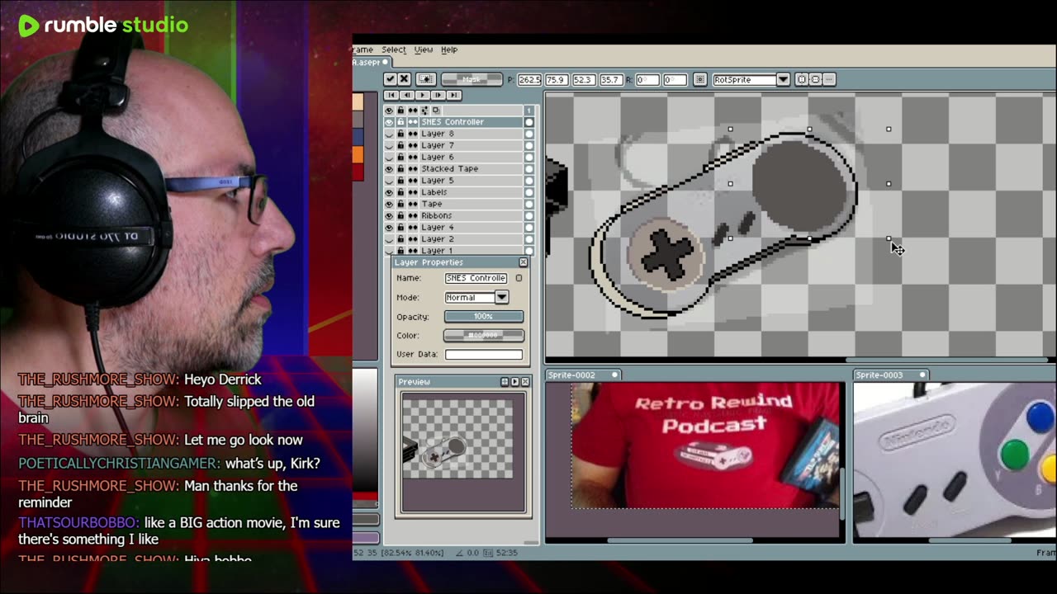
Task: Go to the first frame
Action: (x=391, y=96)
